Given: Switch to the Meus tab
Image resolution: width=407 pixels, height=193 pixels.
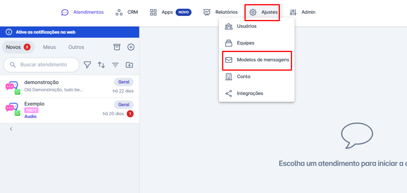Looking at the screenshot, I should [x=49, y=47].
